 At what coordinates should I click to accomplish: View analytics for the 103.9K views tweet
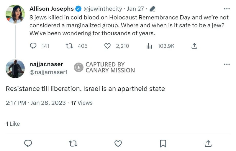tap(149, 46)
